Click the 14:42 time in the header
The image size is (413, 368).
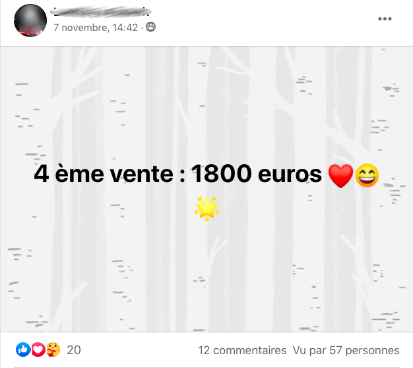(125, 28)
